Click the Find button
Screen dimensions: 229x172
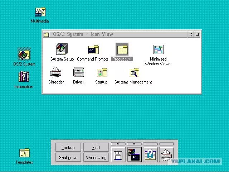(x=96, y=147)
